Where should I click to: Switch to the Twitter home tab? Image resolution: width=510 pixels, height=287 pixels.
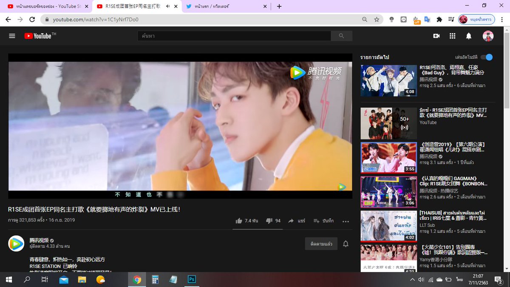(x=226, y=6)
